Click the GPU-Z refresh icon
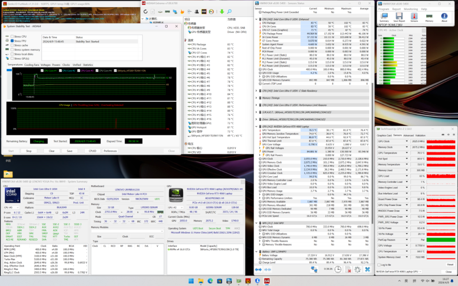 [448, 135]
